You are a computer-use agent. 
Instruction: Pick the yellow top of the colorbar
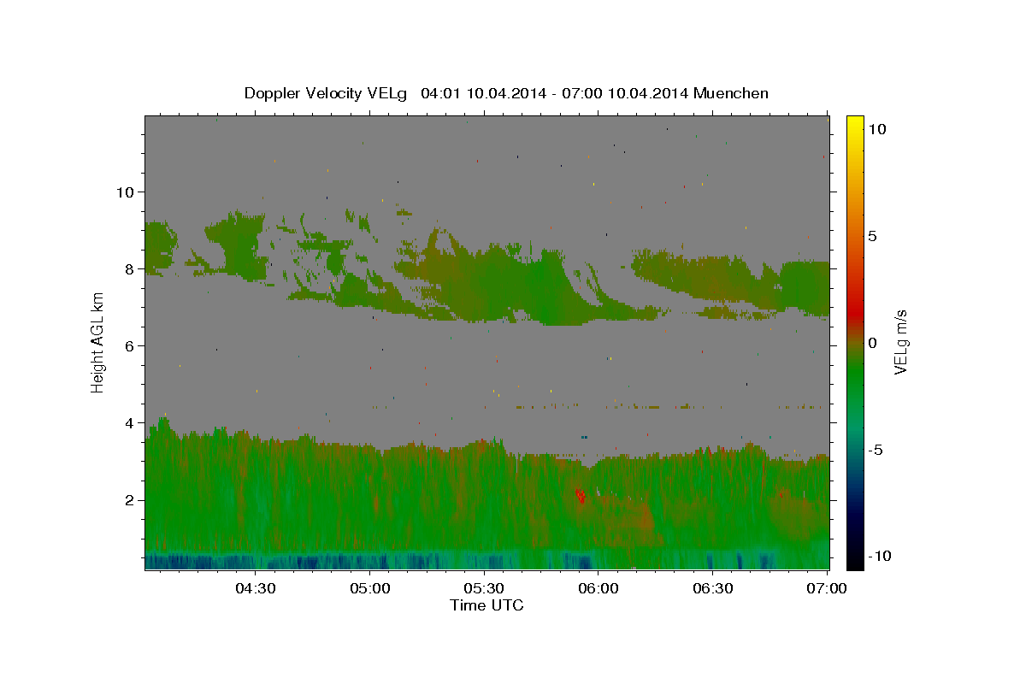(854, 124)
